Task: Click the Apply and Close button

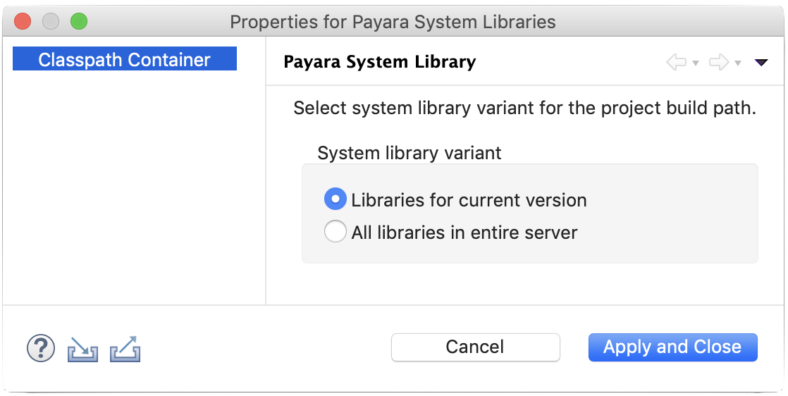Action: pos(672,347)
